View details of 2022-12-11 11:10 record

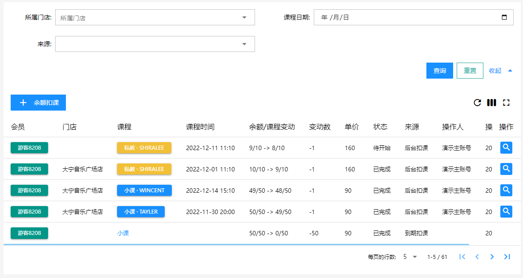[506, 147]
